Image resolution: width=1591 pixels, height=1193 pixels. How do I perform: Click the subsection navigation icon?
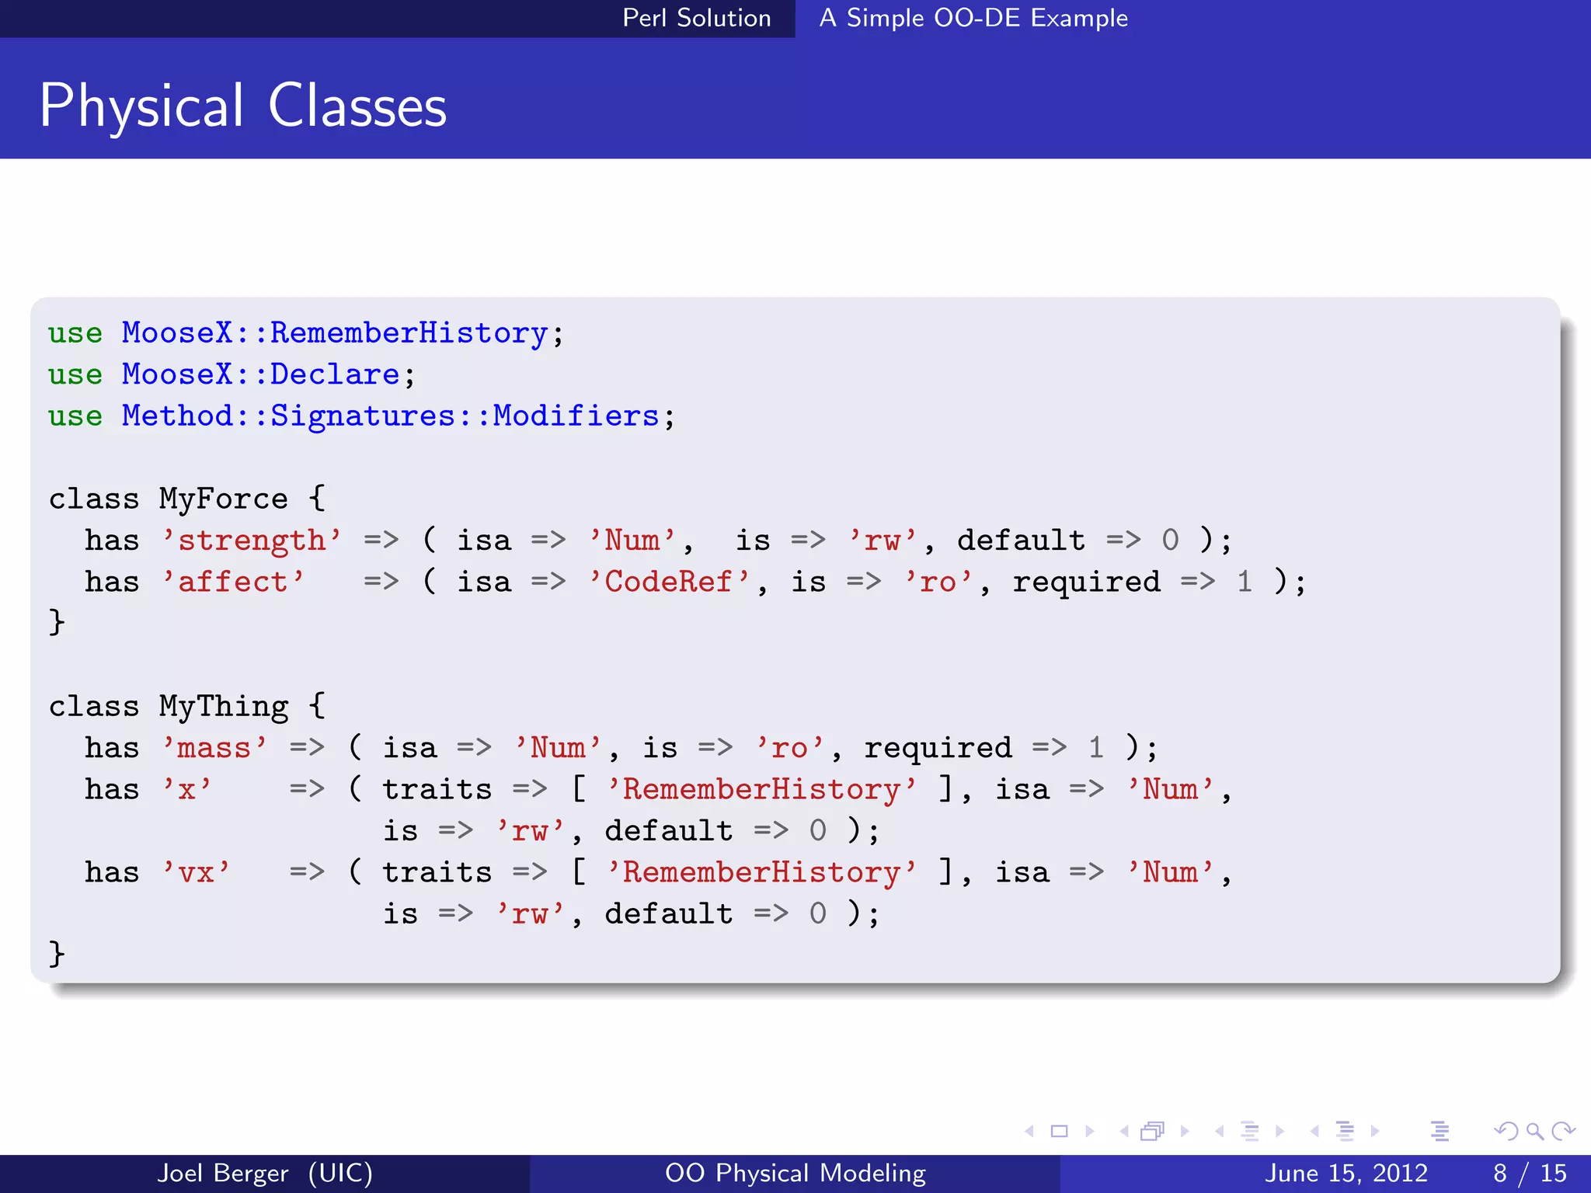(x=1249, y=1132)
